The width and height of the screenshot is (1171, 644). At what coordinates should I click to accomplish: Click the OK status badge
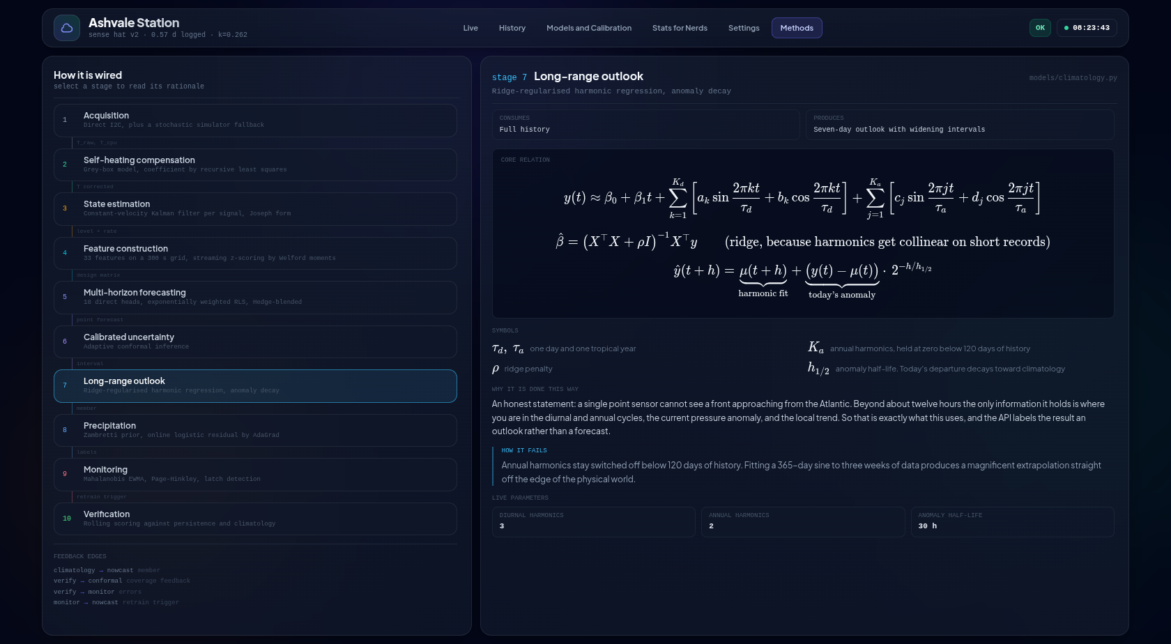tap(1040, 28)
